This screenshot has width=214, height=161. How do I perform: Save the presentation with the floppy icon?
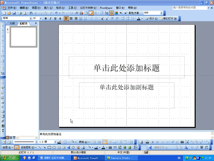tap(14, 13)
